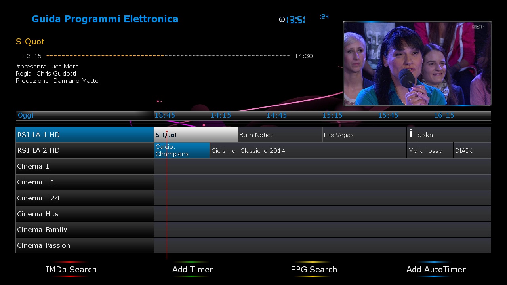Pick the Cinema Hits channel
Screen dimensions: 507x285
tap(85, 214)
